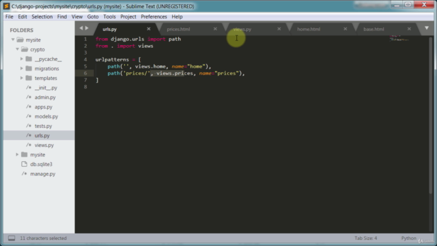The image size is (437, 246).
Task: Expand the inner mysite folder
Action: coord(17,154)
